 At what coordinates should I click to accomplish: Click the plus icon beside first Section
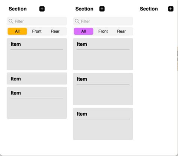point(42,9)
